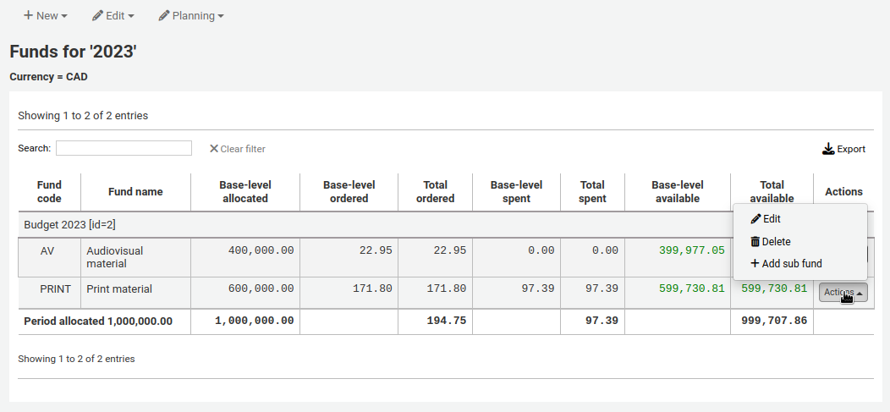
Task: Sort by Fund code column header
Action: pyautogui.click(x=50, y=192)
